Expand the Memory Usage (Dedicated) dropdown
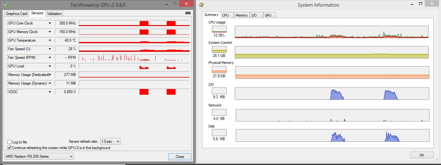Image resolution: width=441 pixels, height=165 pixels. pyautogui.click(x=50, y=75)
